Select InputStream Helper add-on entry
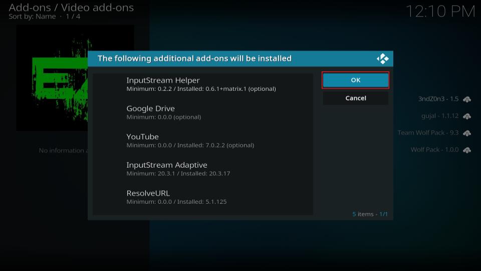This screenshot has width=481, height=271. click(203, 84)
